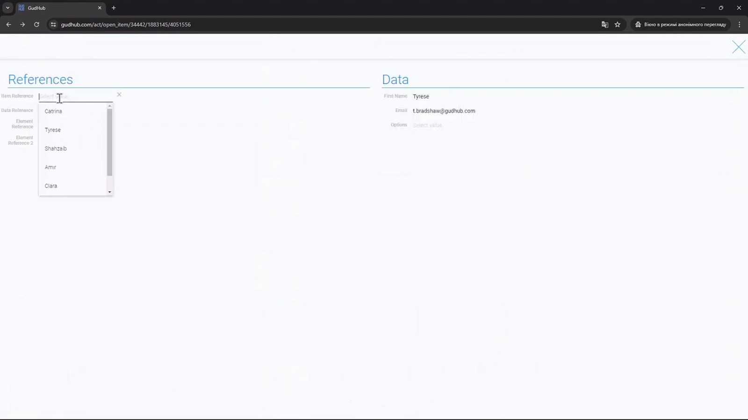Image resolution: width=748 pixels, height=420 pixels.
Task: Click the References section heading
Action: coord(40,79)
